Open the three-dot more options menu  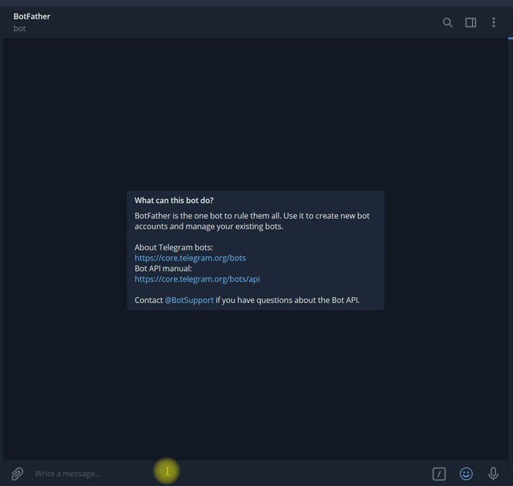coord(493,22)
